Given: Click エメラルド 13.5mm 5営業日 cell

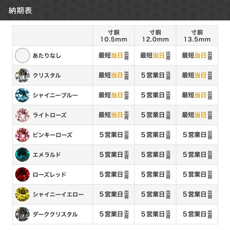Looking at the screenshot, I should coord(197,155).
